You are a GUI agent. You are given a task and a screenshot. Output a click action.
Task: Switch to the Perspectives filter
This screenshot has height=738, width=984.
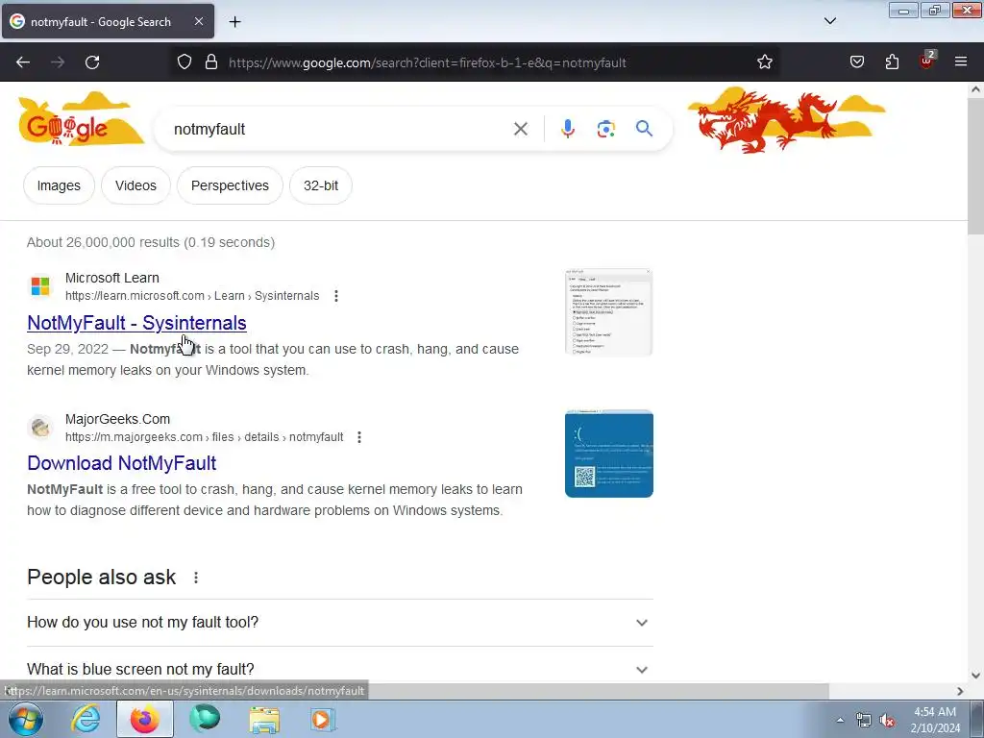230,185
